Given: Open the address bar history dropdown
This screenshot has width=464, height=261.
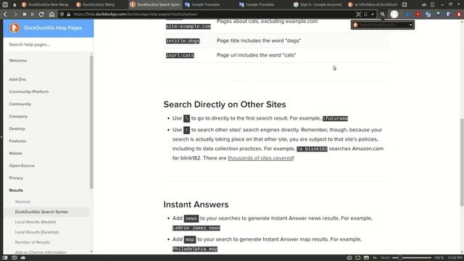Looking at the screenshot, I should point(372,14).
